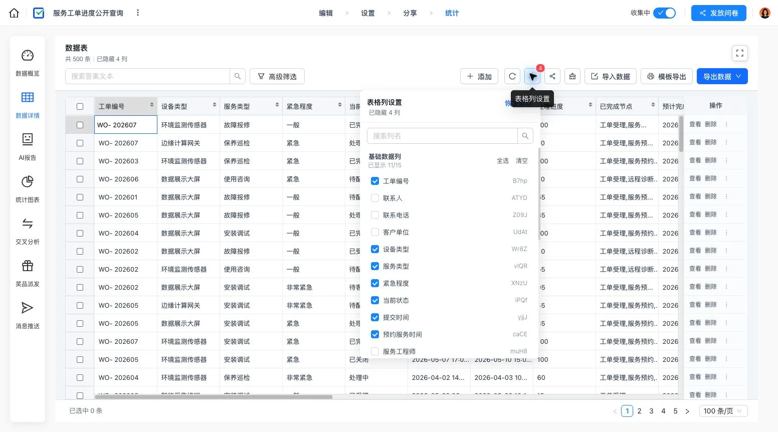Enter fullscreen mode for data table
The image size is (778, 432).
point(740,53)
